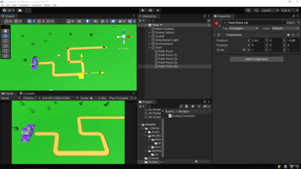Switch to the Console tab
The width and height of the screenshot is (301, 169).
tap(27, 93)
